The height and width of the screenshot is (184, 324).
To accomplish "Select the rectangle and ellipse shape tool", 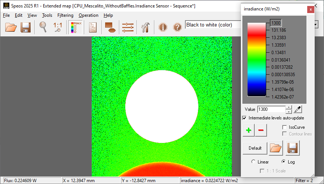I will click(x=110, y=27).
